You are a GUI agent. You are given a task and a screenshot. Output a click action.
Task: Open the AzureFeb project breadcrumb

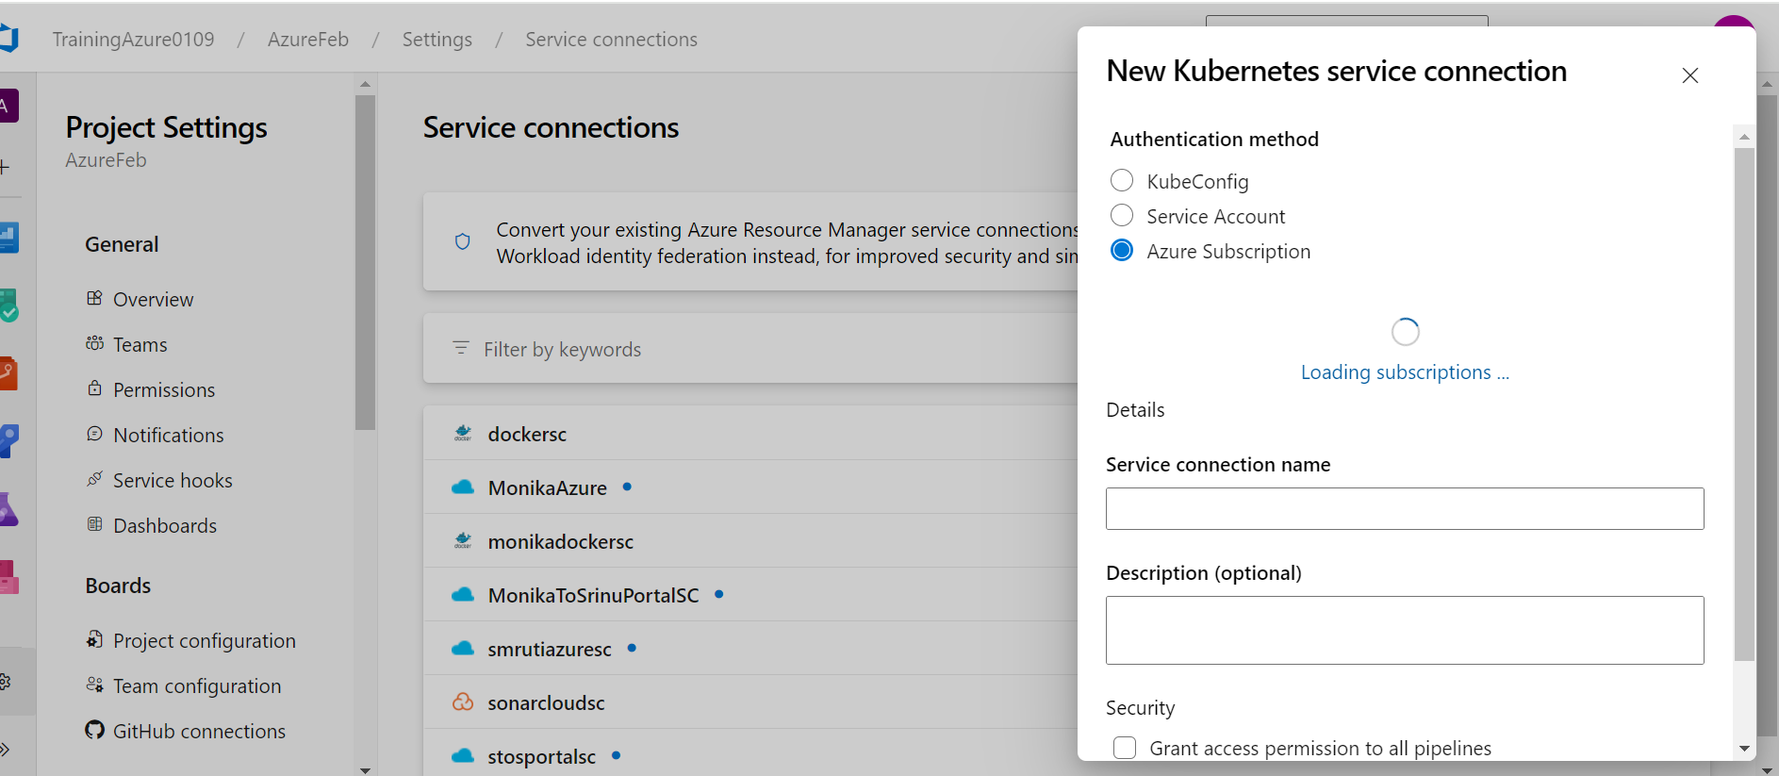coord(308,40)
